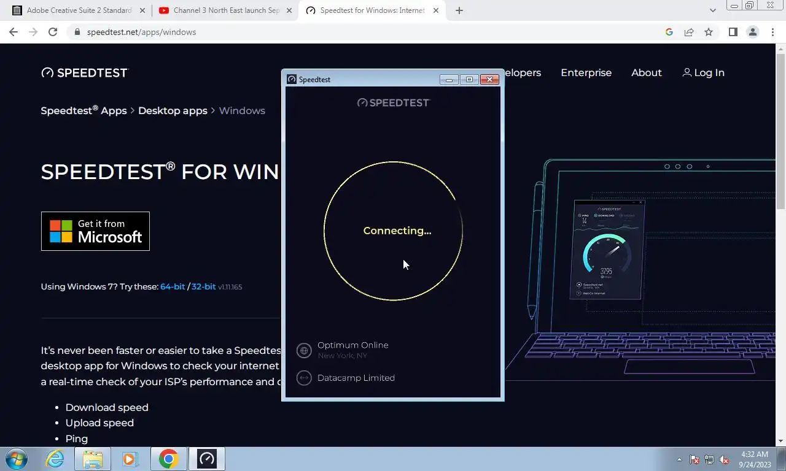The image size is (786, 471).
Task: Click the browser back arrow
Action: pos(14,32)
